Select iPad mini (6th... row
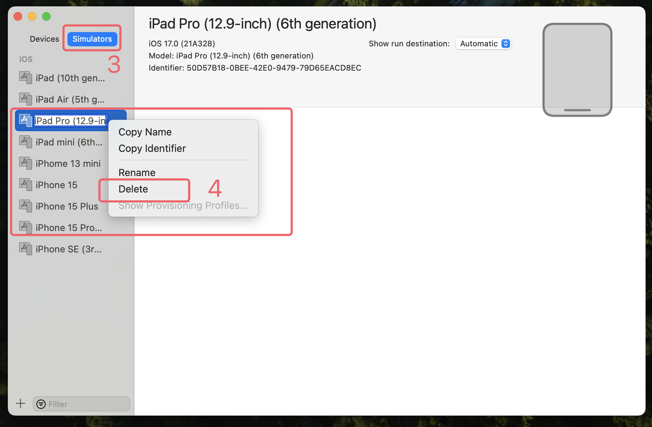 [71, 142]
